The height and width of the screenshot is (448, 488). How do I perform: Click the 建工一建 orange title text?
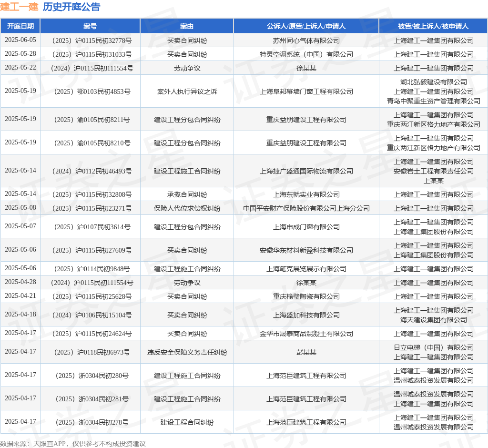click(19, 7)
